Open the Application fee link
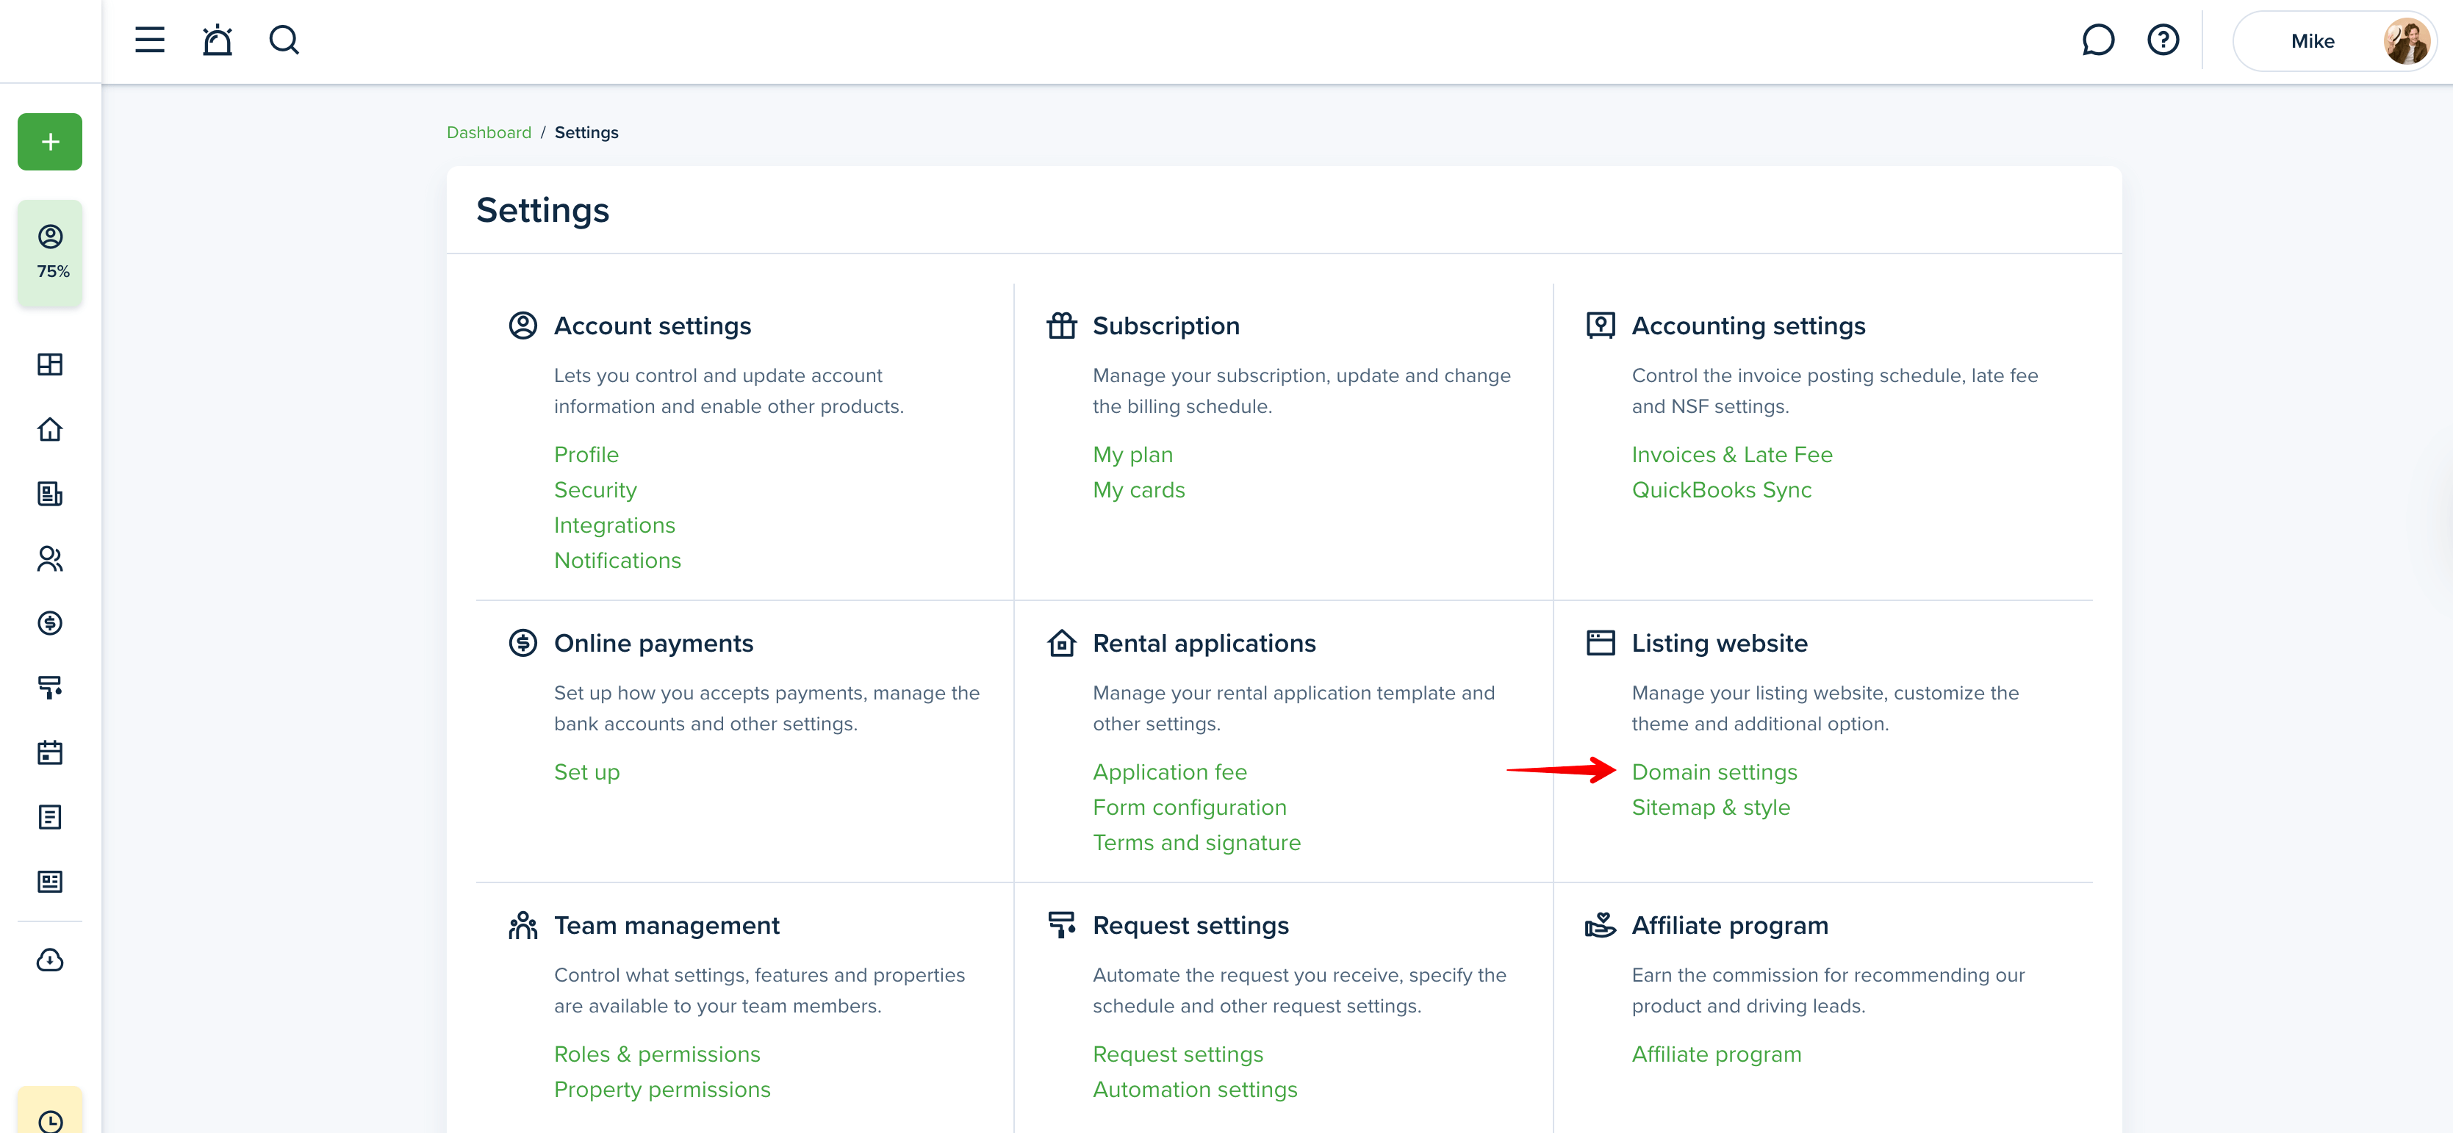Screen dimensions: 2453x1133 point(1169,772)
